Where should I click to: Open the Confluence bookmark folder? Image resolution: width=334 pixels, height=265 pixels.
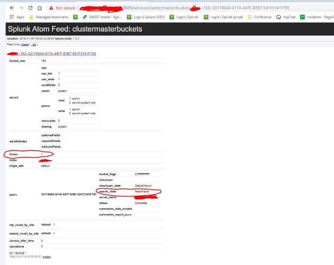click(x=260, y=17)
